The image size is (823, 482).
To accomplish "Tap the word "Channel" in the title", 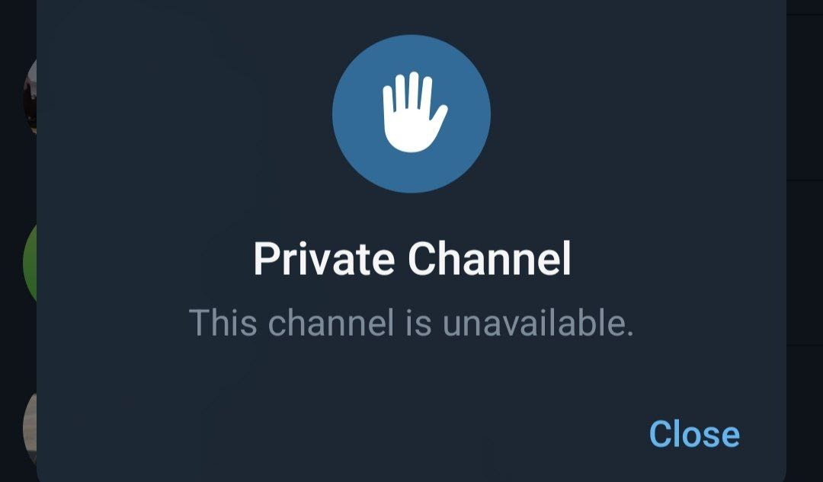I will point(489,259).
